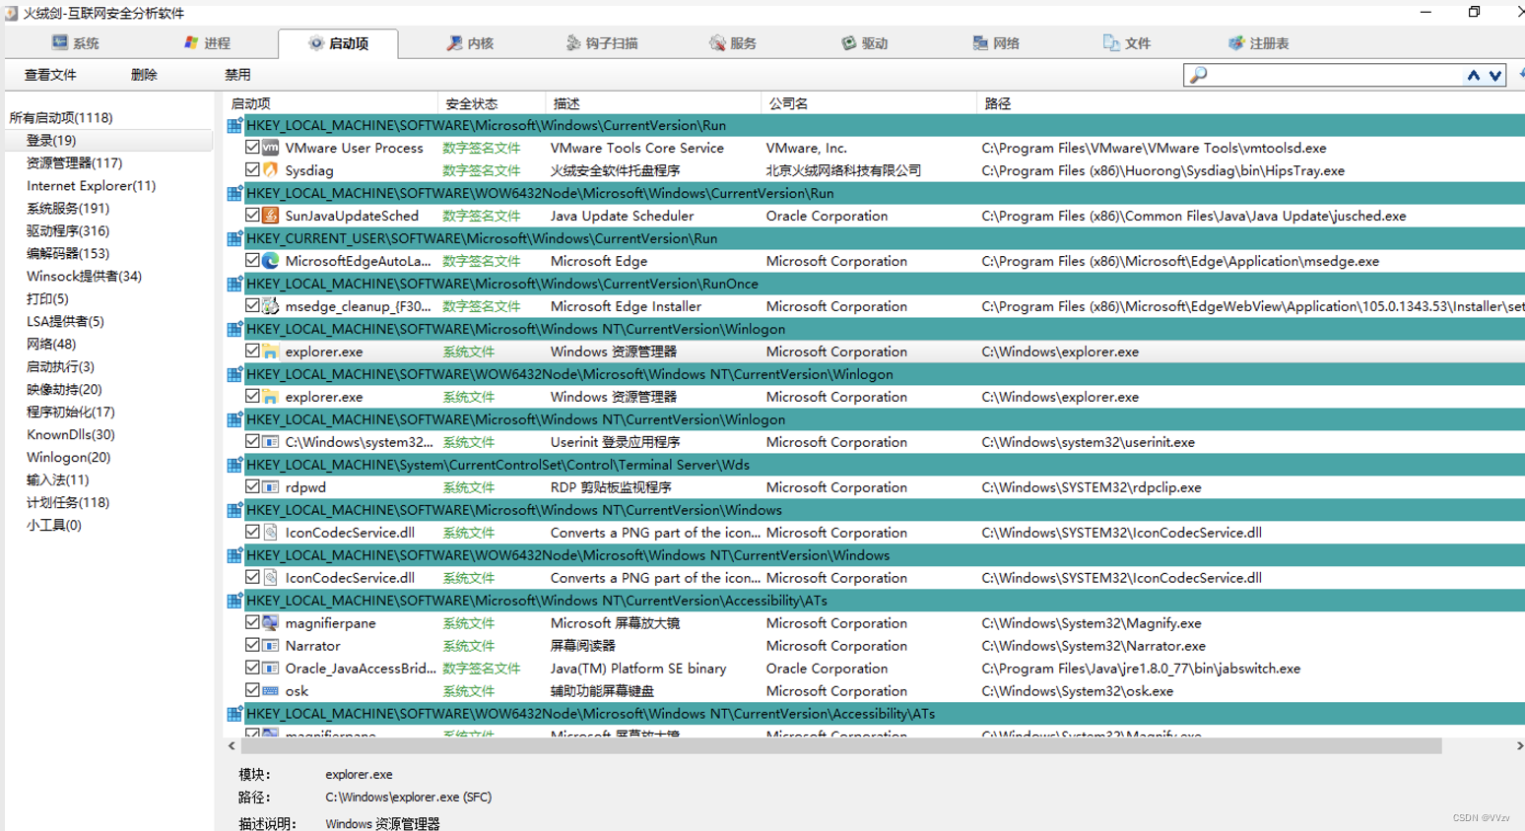1525x831 pixels.
Task: Open the 注册表 tab
Action: 1258,43
